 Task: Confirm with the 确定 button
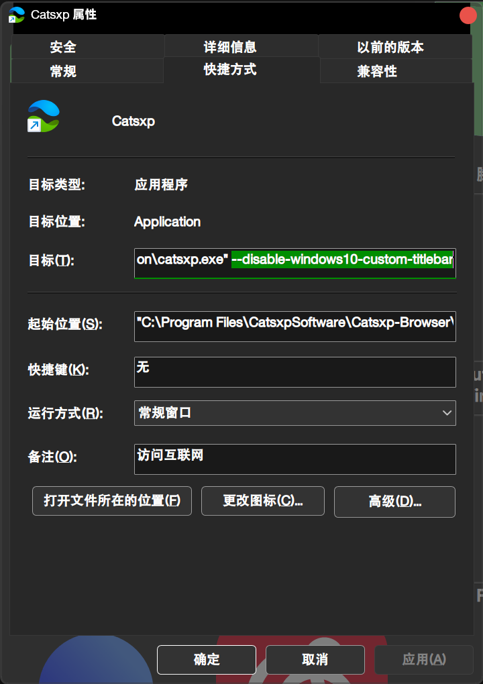pos(207,660)
